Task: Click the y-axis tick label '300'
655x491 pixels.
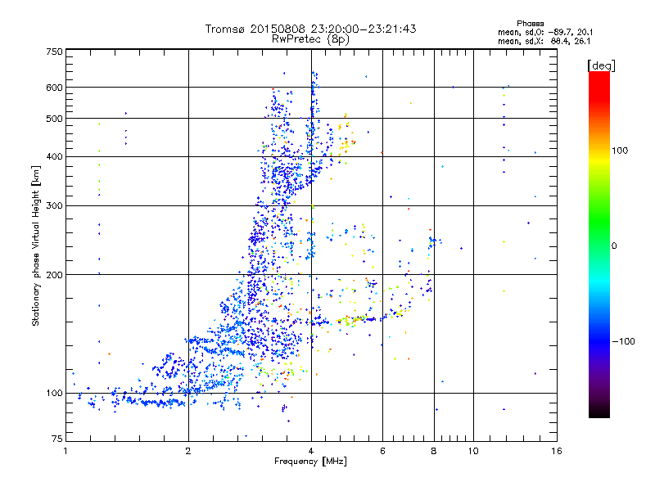Action: click(54, 205)
